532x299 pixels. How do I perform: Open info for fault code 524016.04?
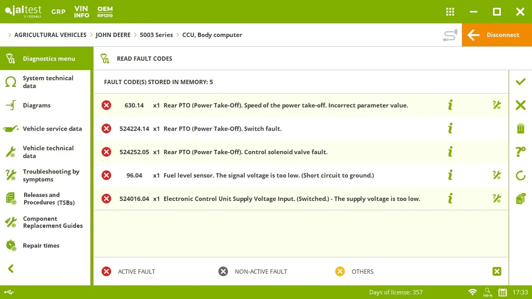tap(450, 199)
